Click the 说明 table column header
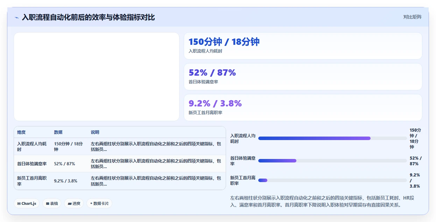Image resolution: width=436 pixels, height=222 pixels. (95, 132)
